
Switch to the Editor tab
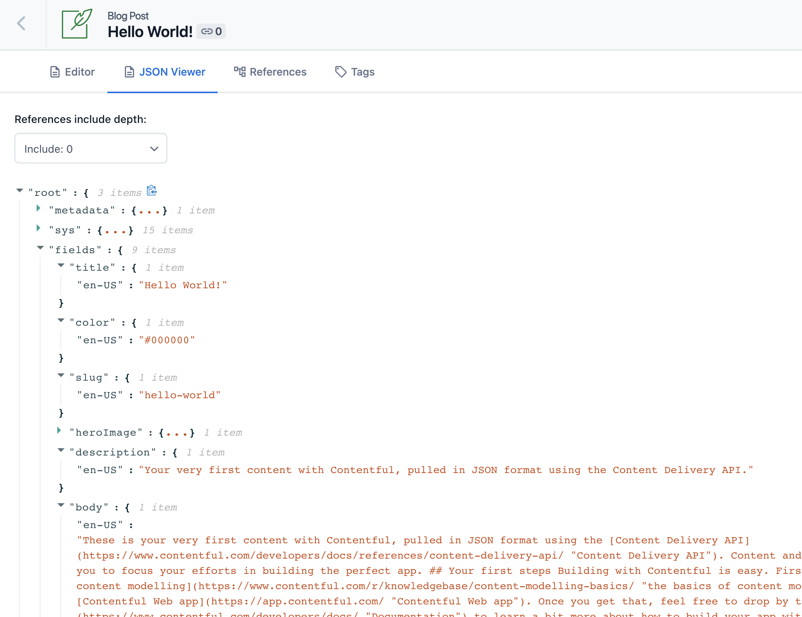72,72
